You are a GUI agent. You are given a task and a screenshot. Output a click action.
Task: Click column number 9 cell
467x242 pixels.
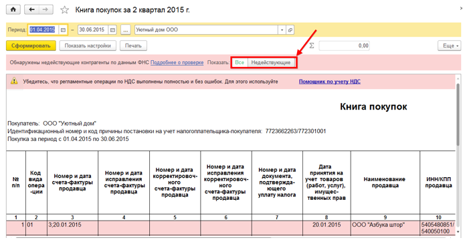coord(385,217)
